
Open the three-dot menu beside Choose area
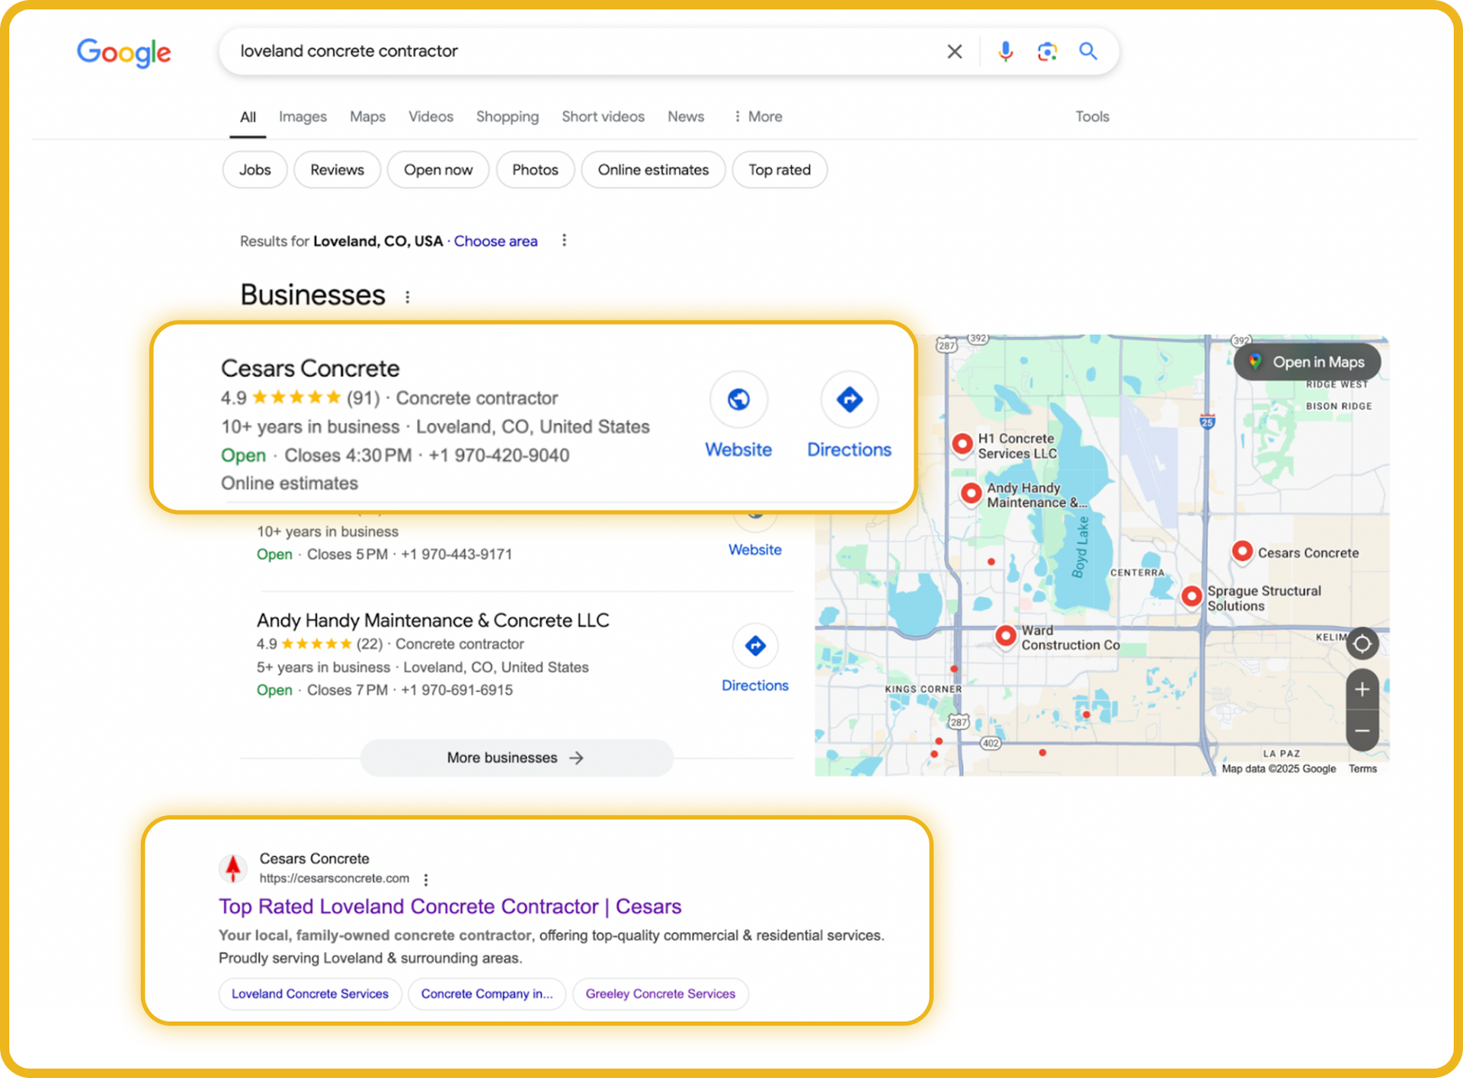click(x=564, y=241)
